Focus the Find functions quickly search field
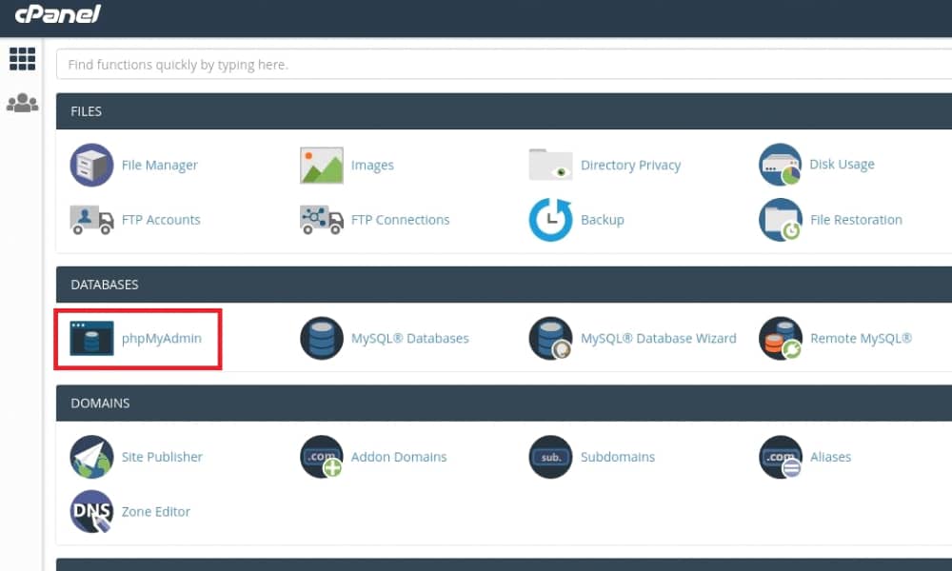 point(504,65)
